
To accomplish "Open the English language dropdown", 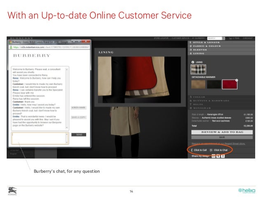I will (x=21, y=154).
